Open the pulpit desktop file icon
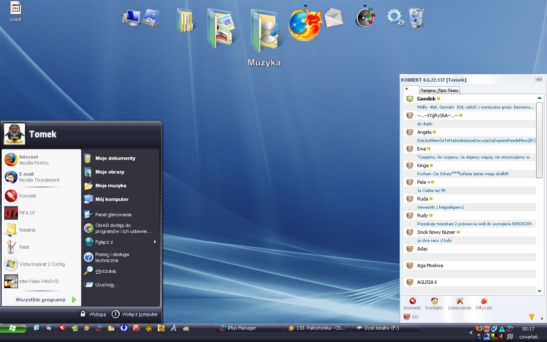Screen dimensions: 547x342 [x=16, y=12]
